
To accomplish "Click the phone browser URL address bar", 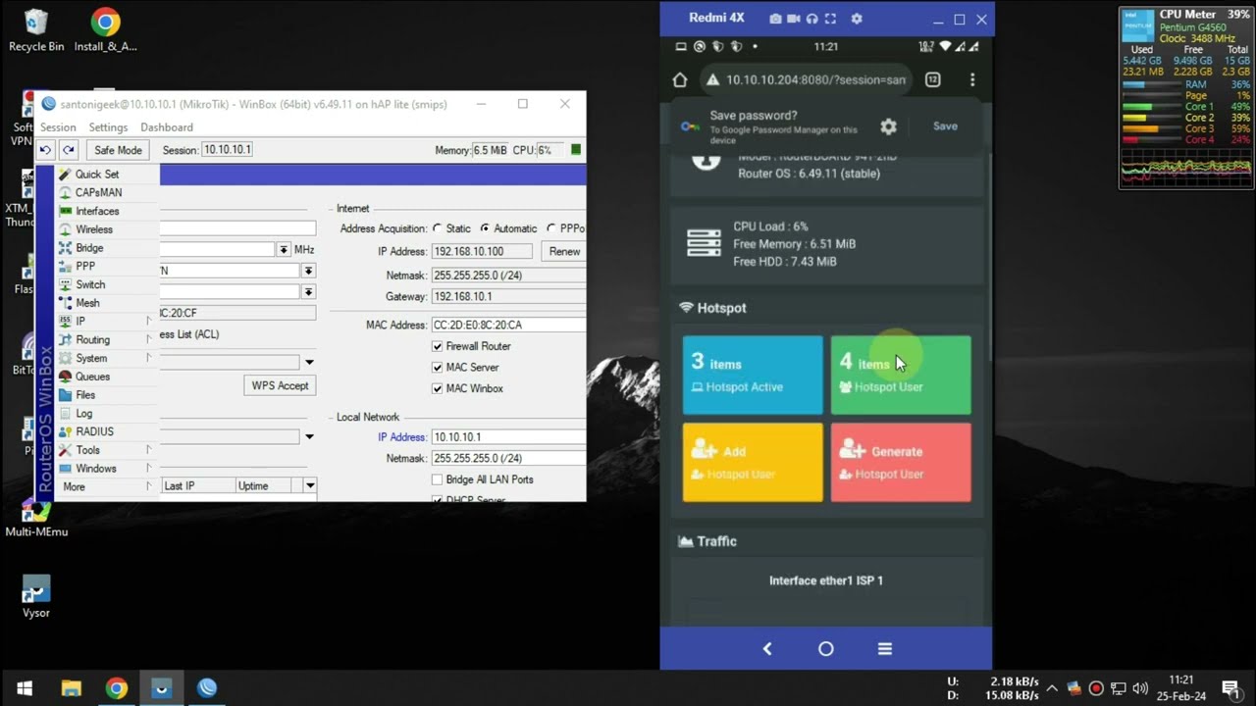I will (x=805, y=79).
